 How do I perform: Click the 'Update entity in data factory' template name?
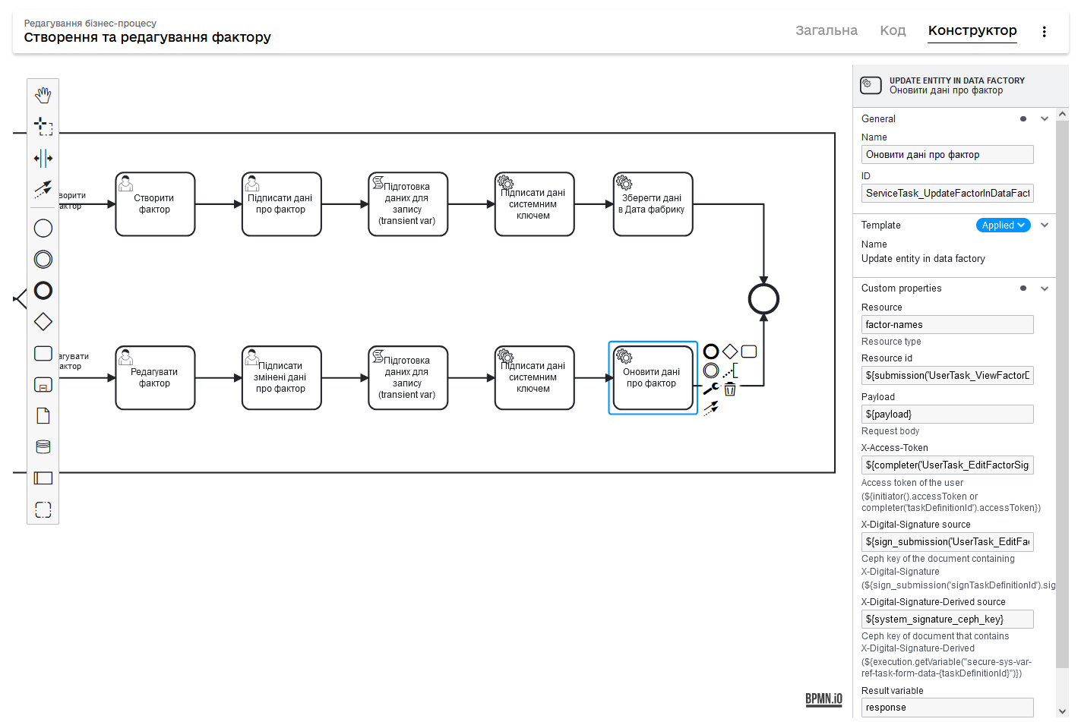click(x=923, y=259)
